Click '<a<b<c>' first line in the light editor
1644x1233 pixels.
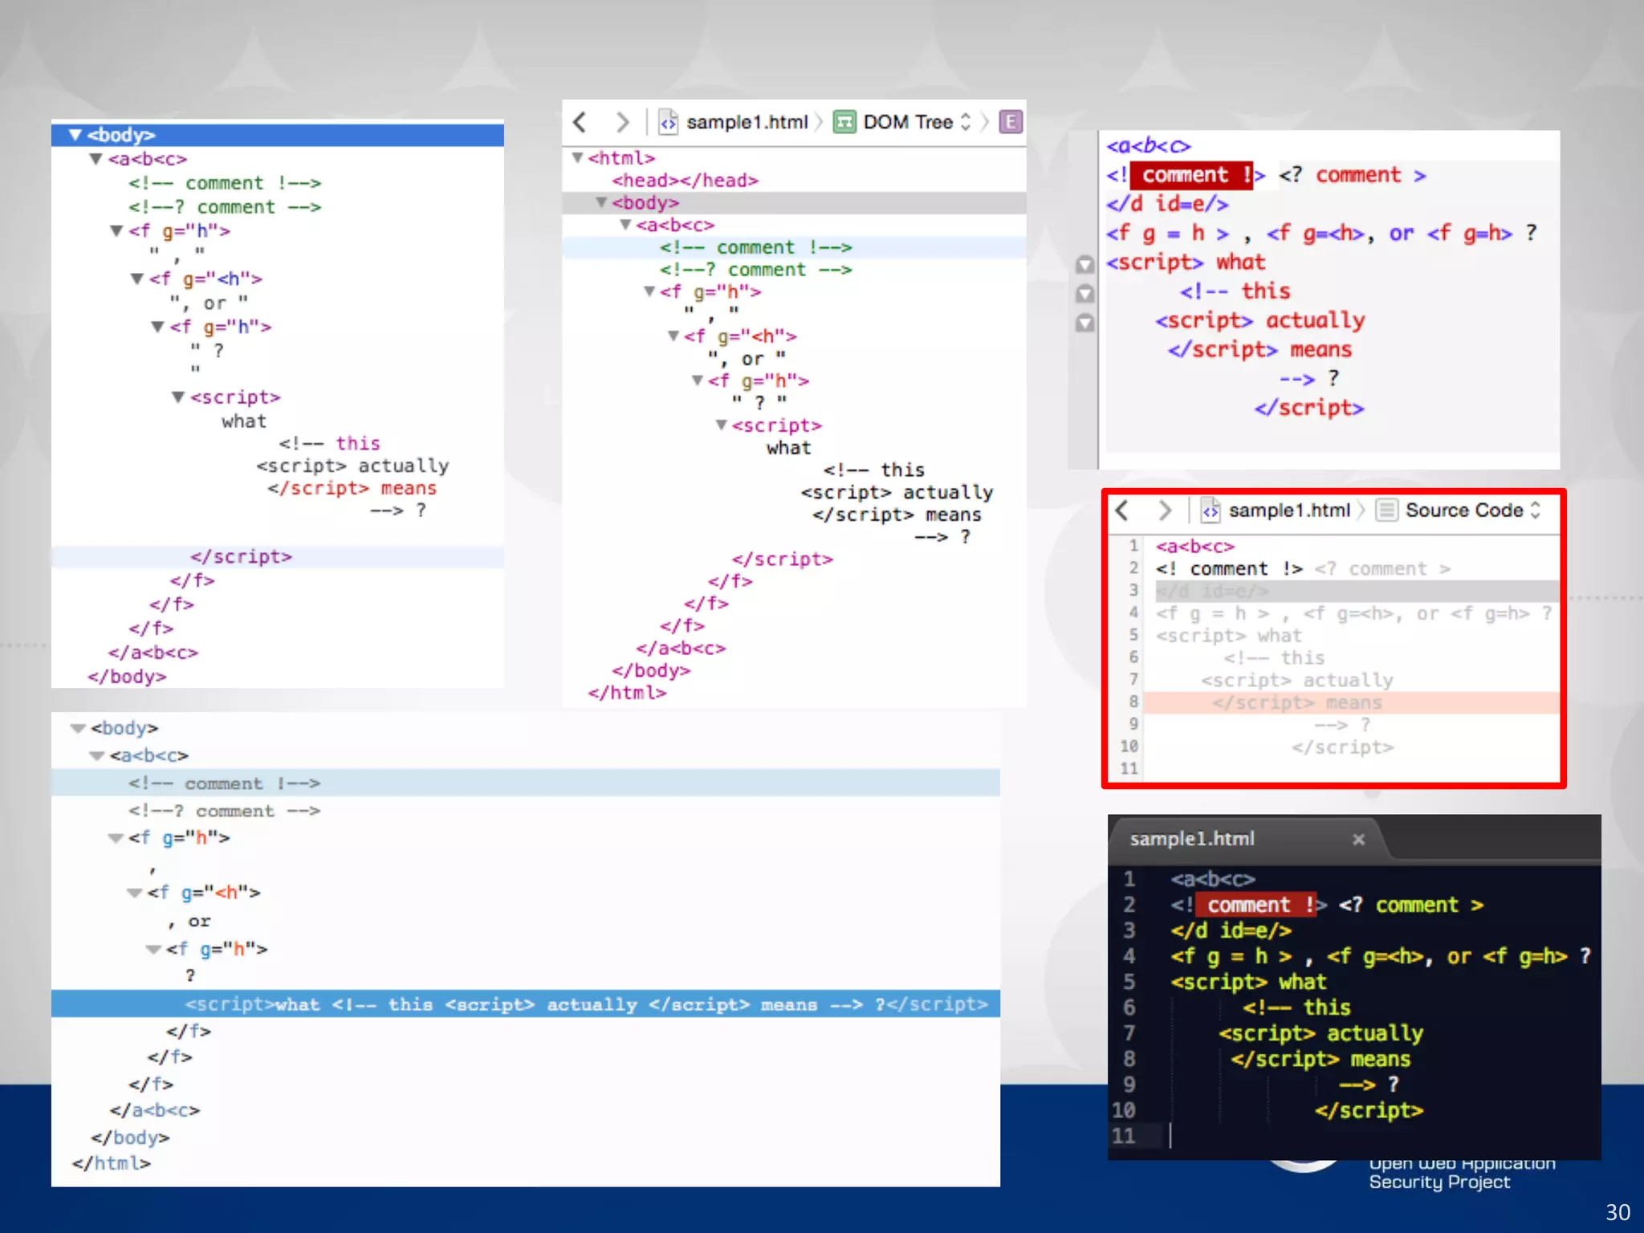pyautogui.click(x=1148, y=145)
